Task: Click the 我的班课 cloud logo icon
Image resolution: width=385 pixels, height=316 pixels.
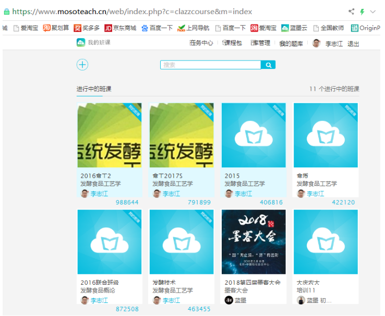Action: click(x=81, y=43)
